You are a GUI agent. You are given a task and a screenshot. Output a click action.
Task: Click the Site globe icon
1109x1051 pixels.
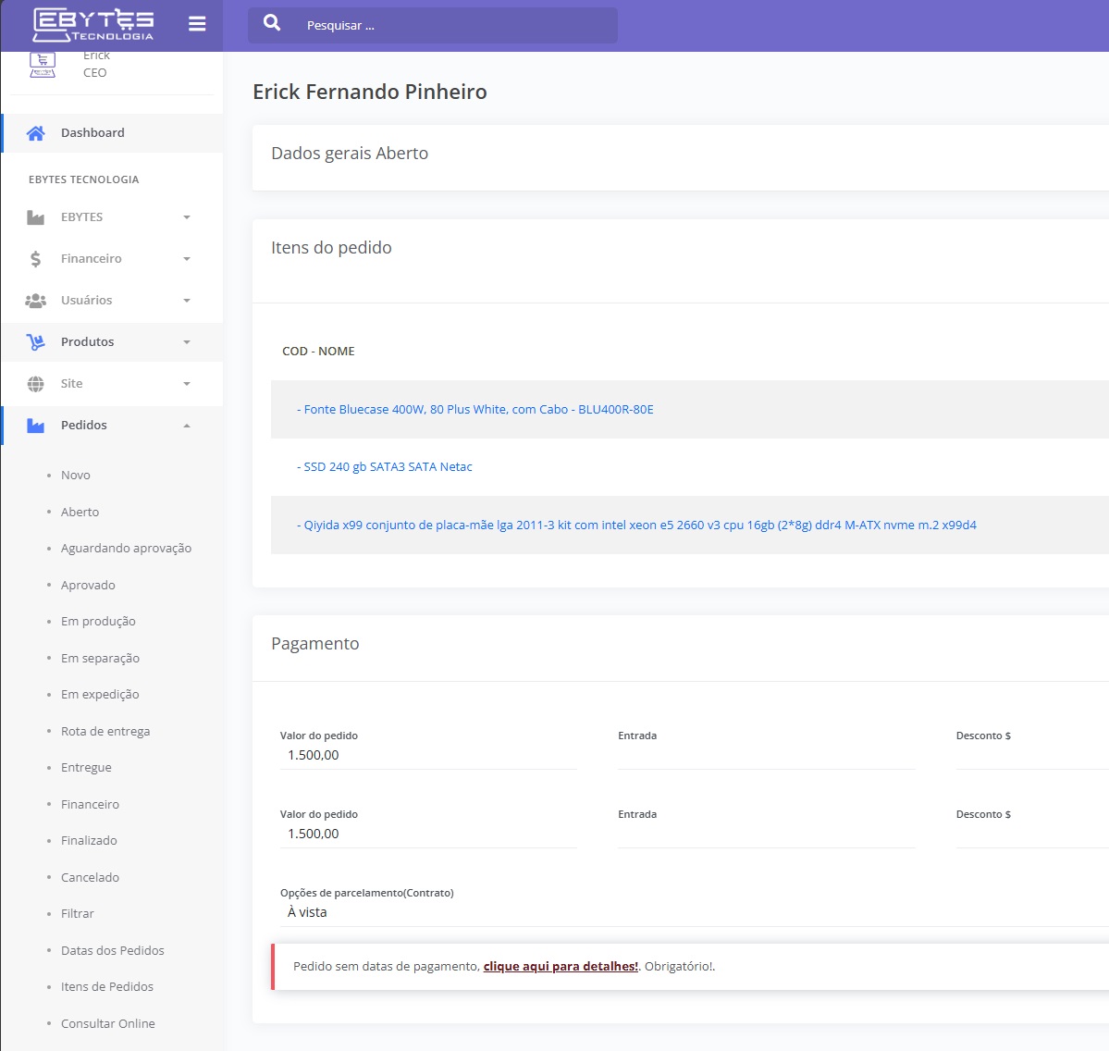(x=35, y=384)
